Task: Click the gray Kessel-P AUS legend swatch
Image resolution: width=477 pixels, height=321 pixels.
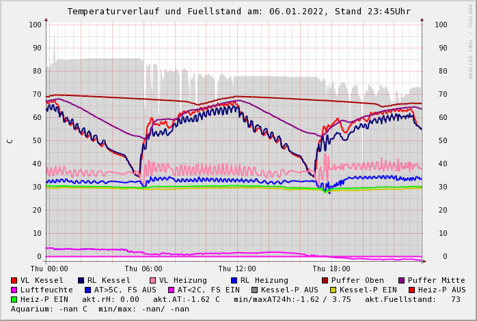Action: click(x=254, y=290)
